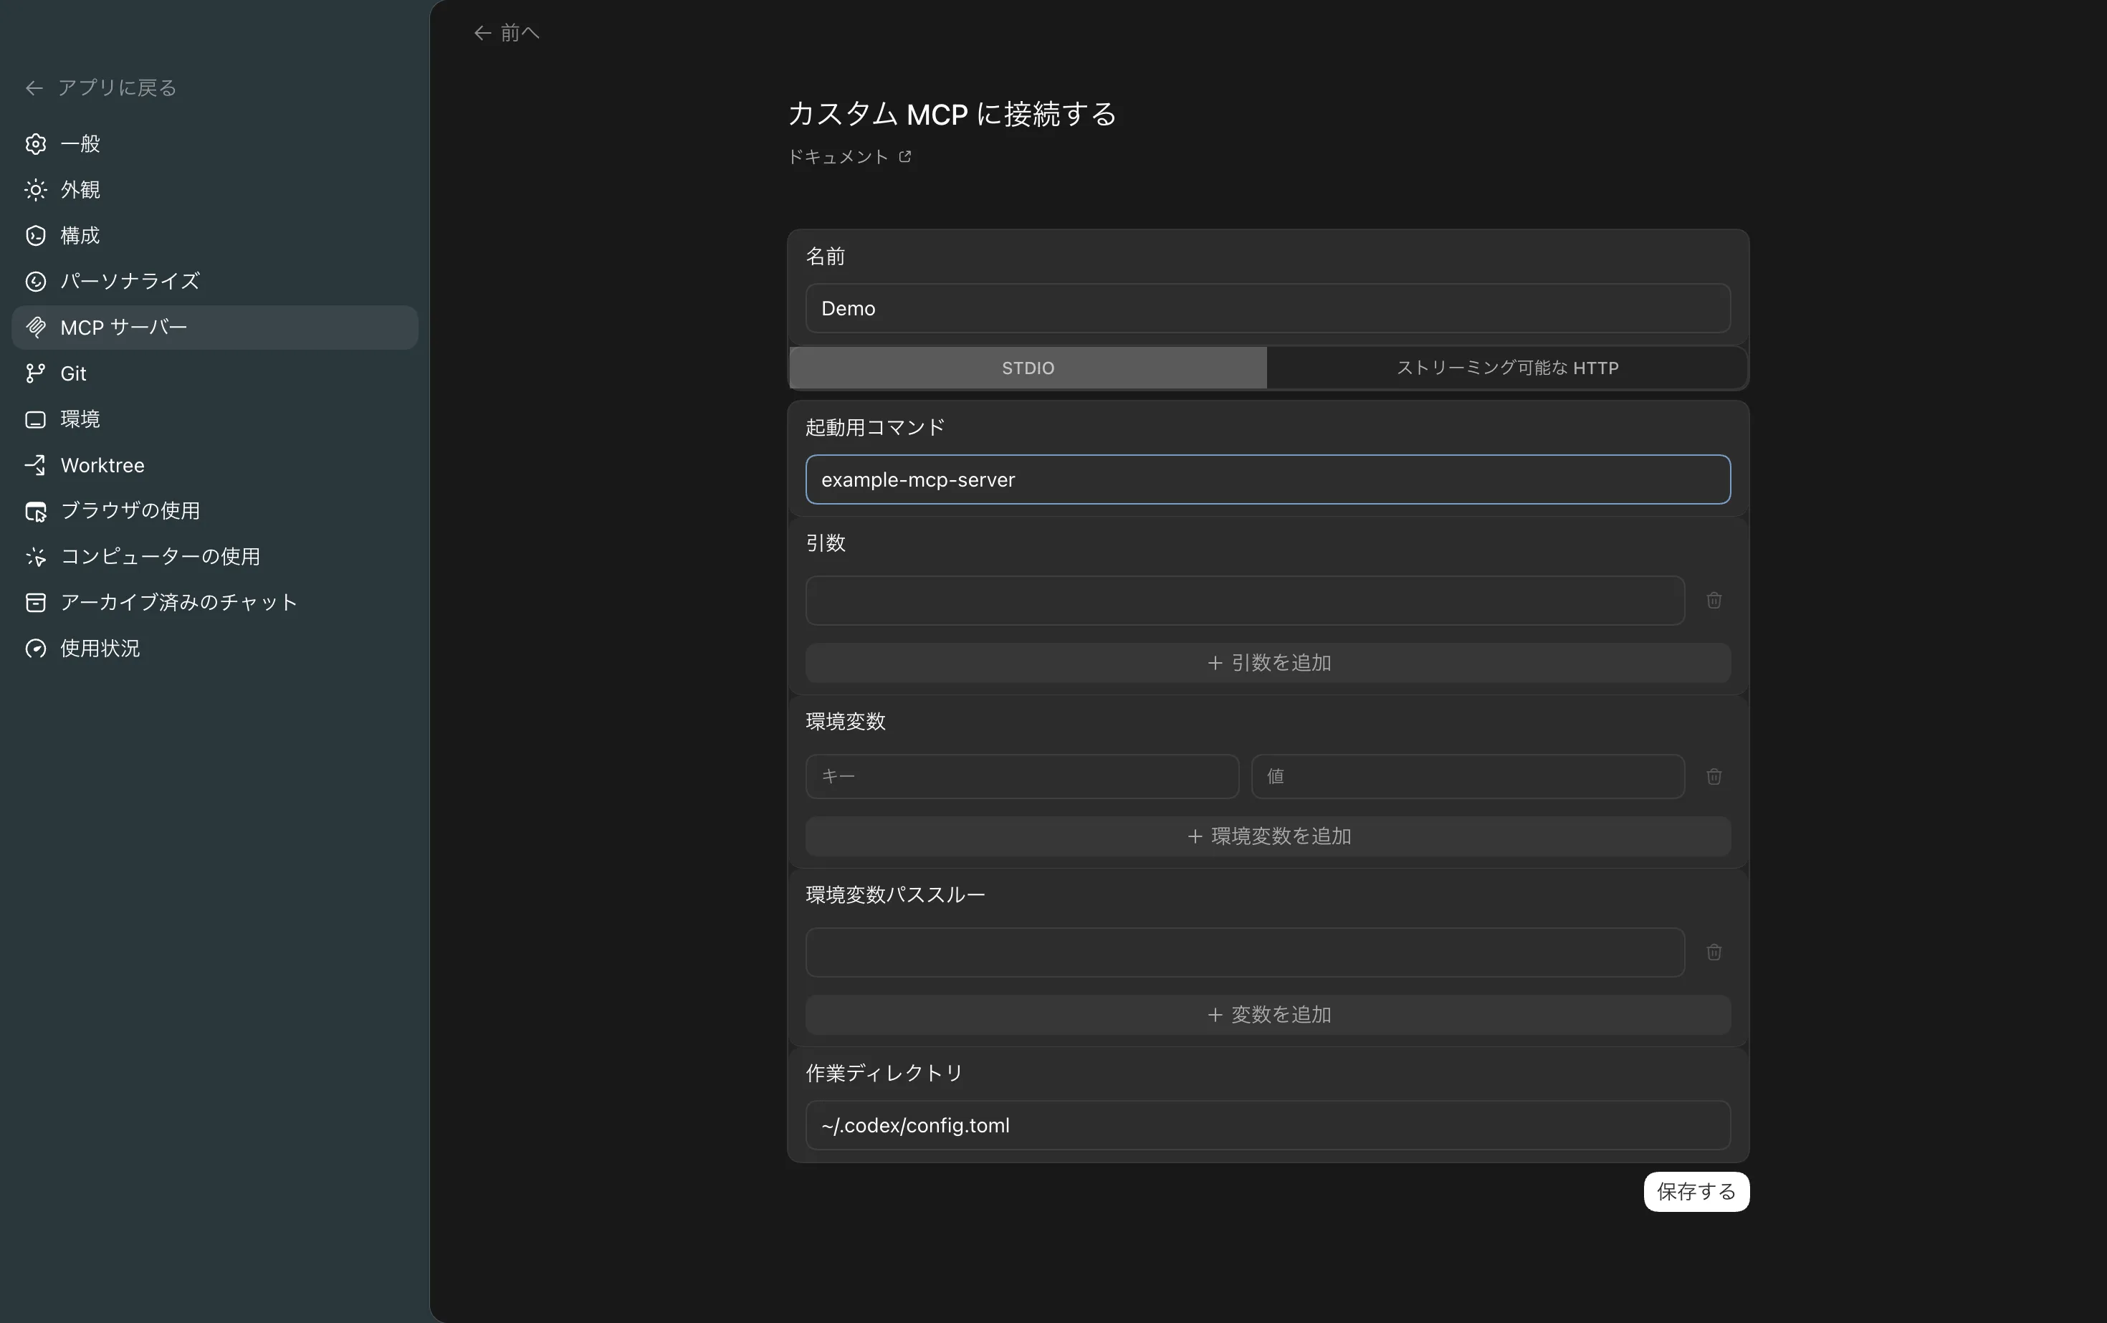Image resolution: width=2107 pixels, height=1323 pixels.
Task: Go back with 前へ link
Action: click(x=507, y=33)
